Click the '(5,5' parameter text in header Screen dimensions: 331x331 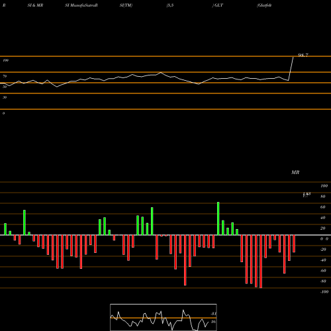pyautogui.click(x=170, y=5)
